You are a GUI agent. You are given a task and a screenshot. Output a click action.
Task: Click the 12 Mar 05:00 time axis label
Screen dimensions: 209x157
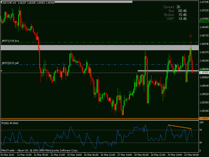41,155
